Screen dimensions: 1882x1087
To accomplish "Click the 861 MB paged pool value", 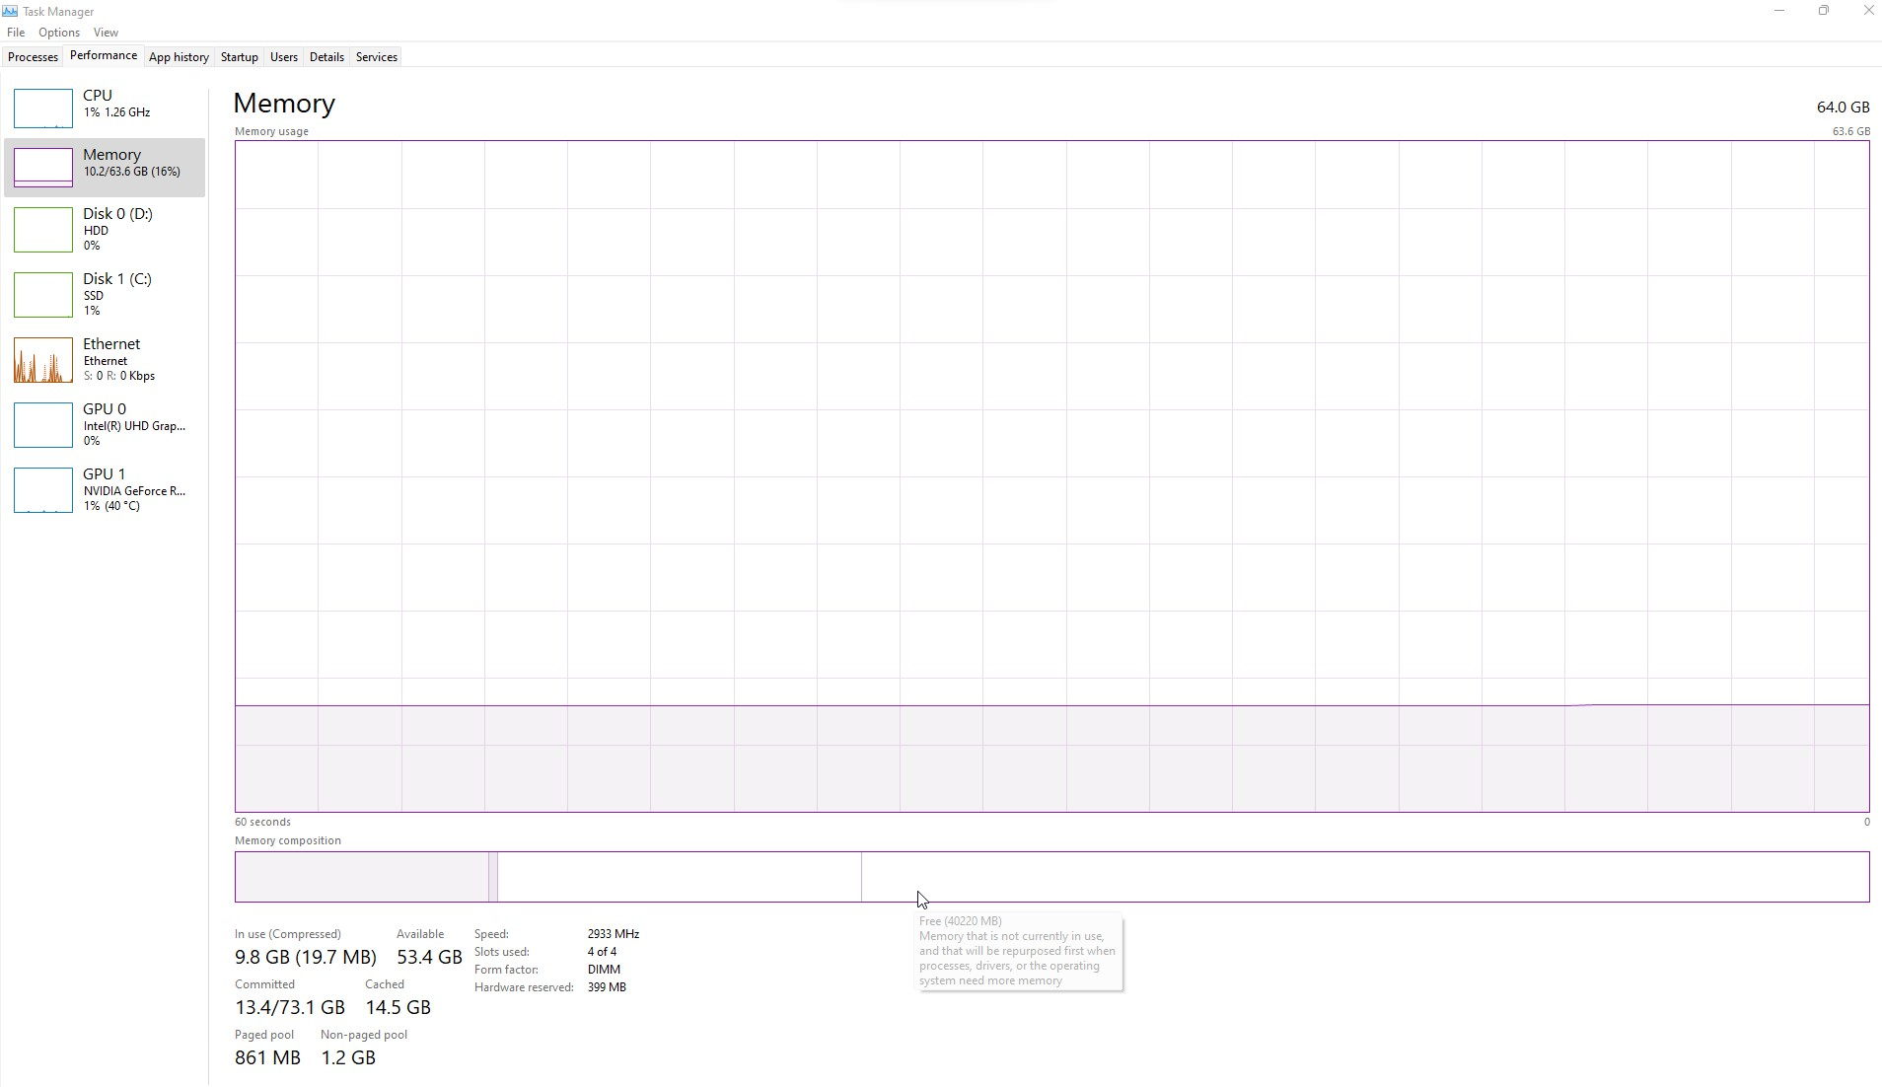I will click(x=267, y=1057).
